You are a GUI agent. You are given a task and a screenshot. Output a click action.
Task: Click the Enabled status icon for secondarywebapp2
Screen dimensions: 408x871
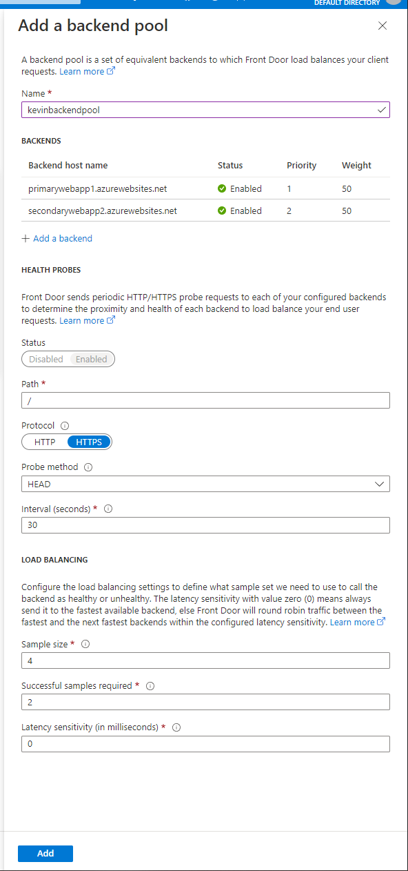pos(221,211)
